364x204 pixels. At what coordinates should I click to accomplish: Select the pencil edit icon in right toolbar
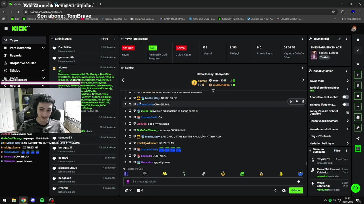click(358, 50)
